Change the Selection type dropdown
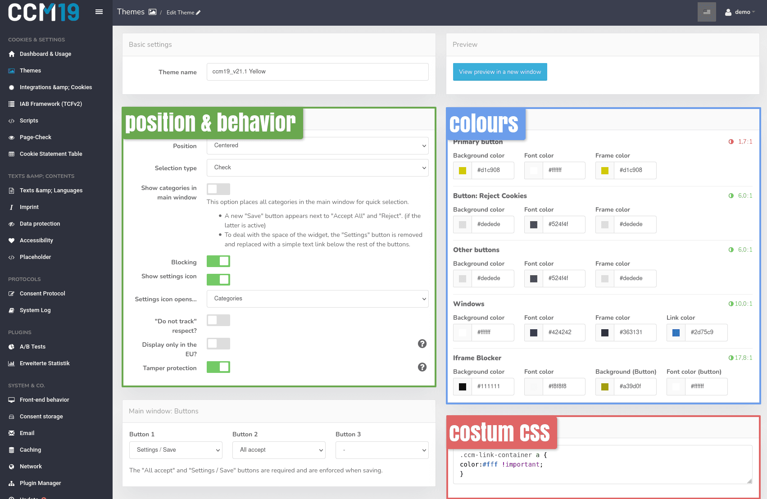The height and width of the screenshot is (499, 767). click(x=317, y=167)
